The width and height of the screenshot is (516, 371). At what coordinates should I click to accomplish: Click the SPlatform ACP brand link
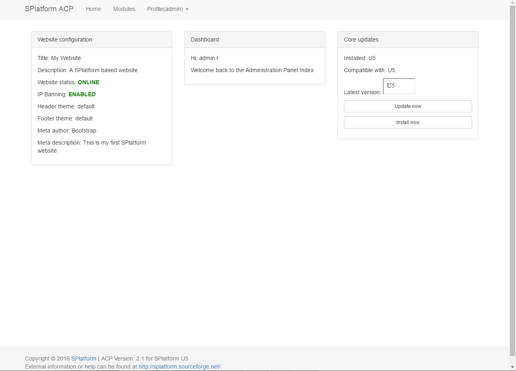tap(49, 9)
